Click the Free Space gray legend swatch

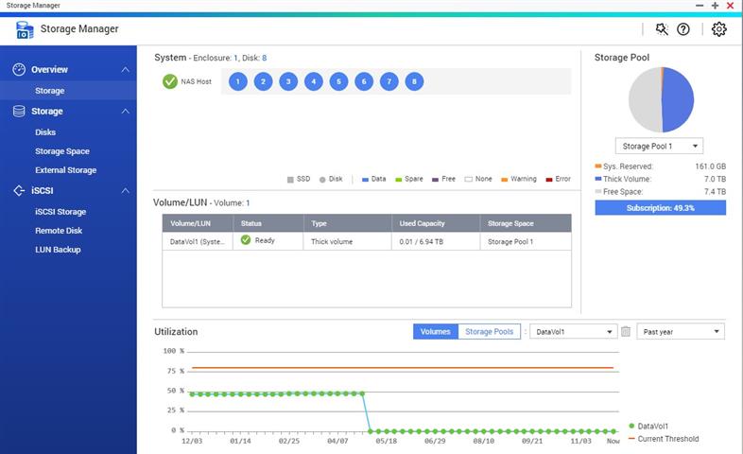click(598, 191)
